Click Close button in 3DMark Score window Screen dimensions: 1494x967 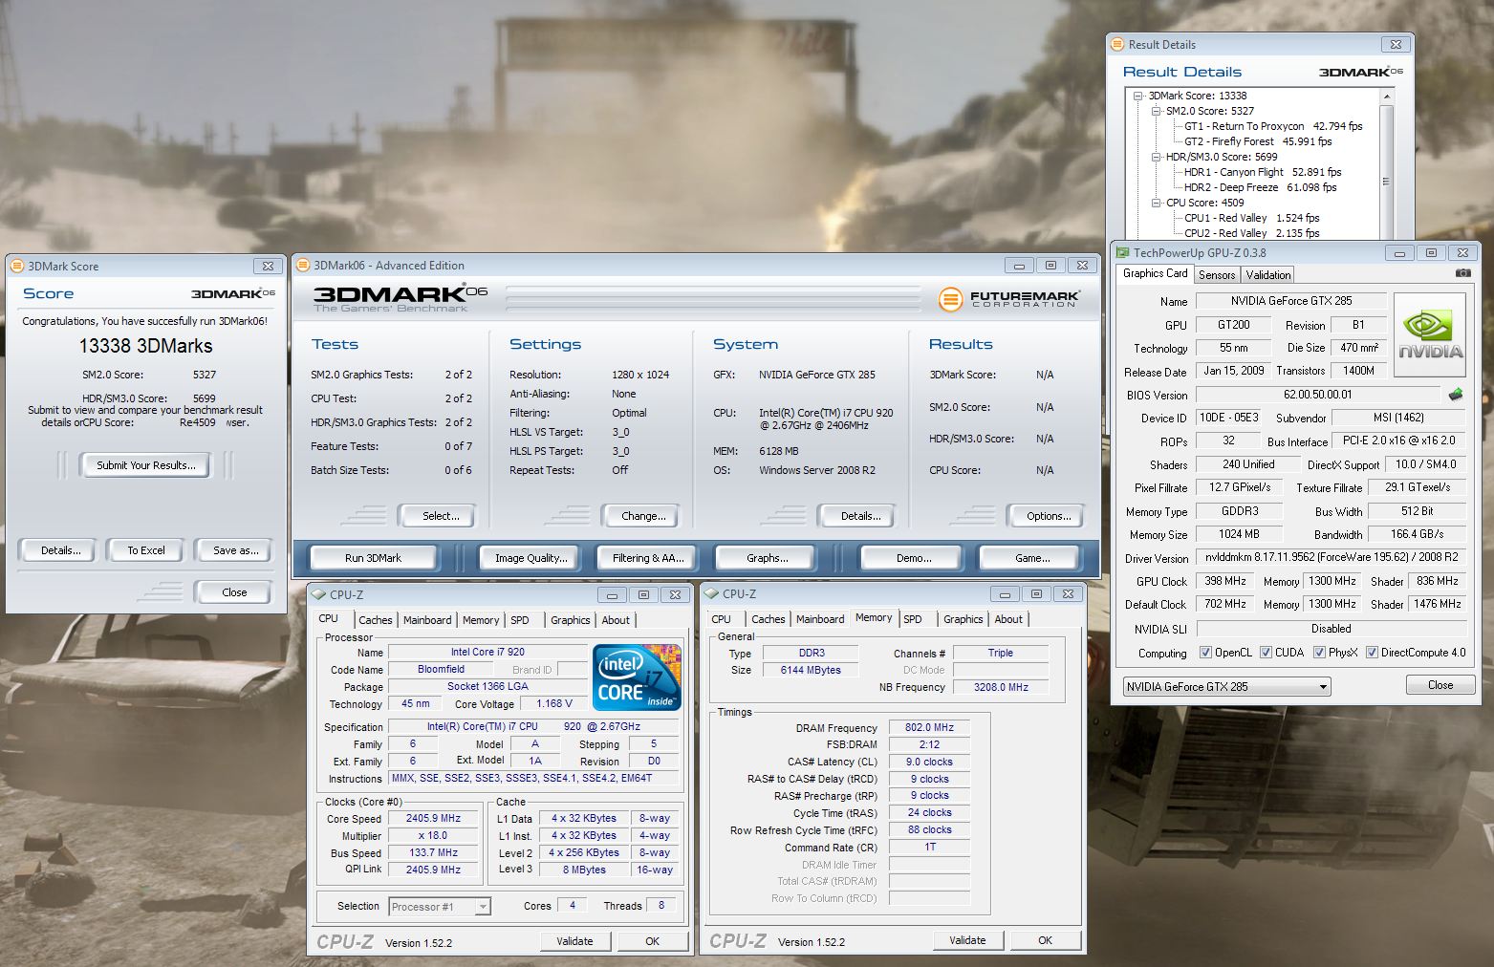pyautogui.click(x=234, y=592)
